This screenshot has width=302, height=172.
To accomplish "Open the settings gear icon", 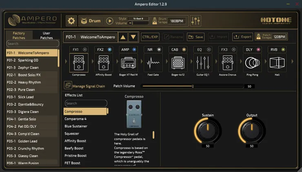I will (72, 21).
